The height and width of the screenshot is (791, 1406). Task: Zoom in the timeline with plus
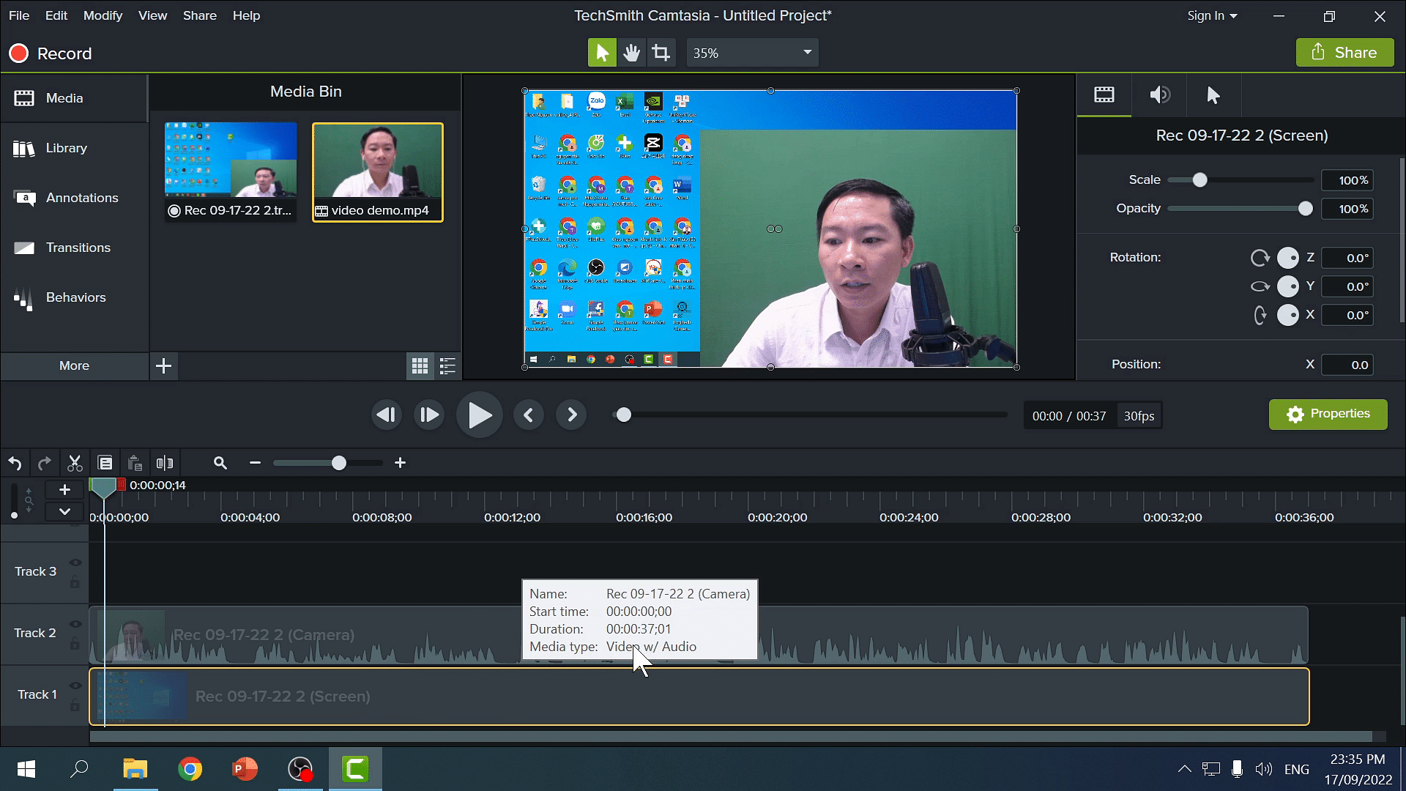point(400,463)
